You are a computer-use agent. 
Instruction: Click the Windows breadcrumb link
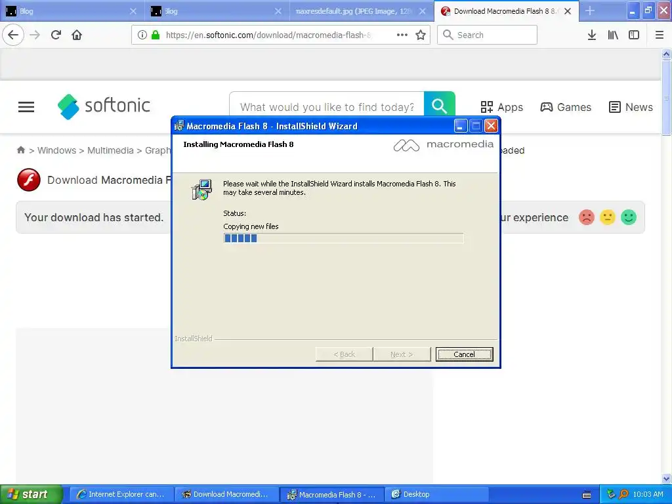click(x=56, y=150)
